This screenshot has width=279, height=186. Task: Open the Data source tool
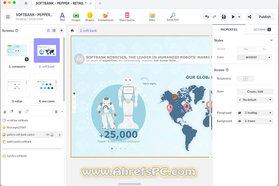coord(127,17)
